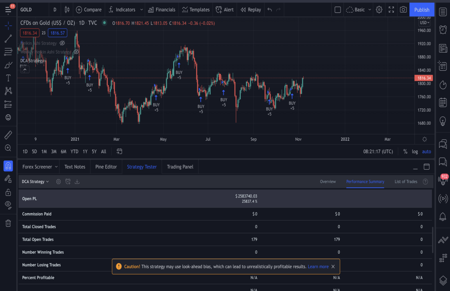Toggle auto scale mode

[x=426, y=152]
